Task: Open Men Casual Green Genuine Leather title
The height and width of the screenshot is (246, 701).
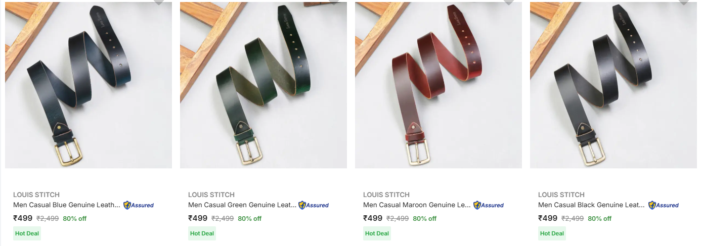Action: [x=242, y=205]
